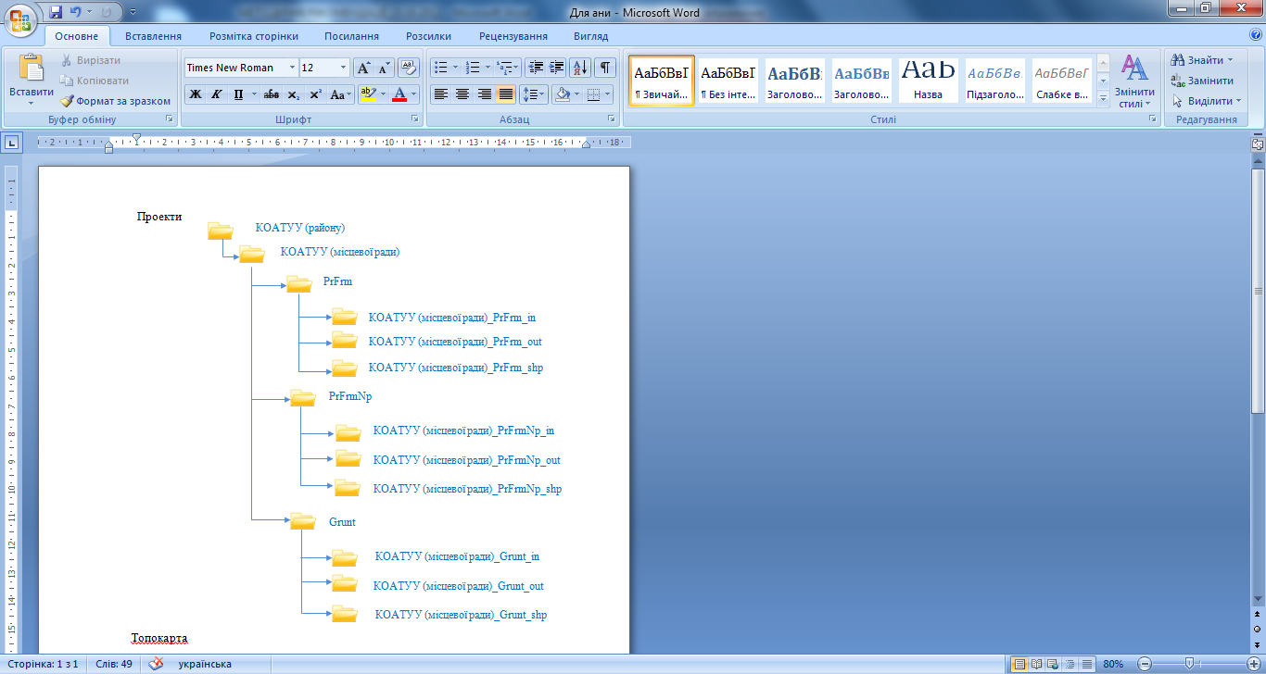The width and height of the screenshot is (1266, 674).
Task: Open the font size 12 dropdown
Action: click(344, 68)
